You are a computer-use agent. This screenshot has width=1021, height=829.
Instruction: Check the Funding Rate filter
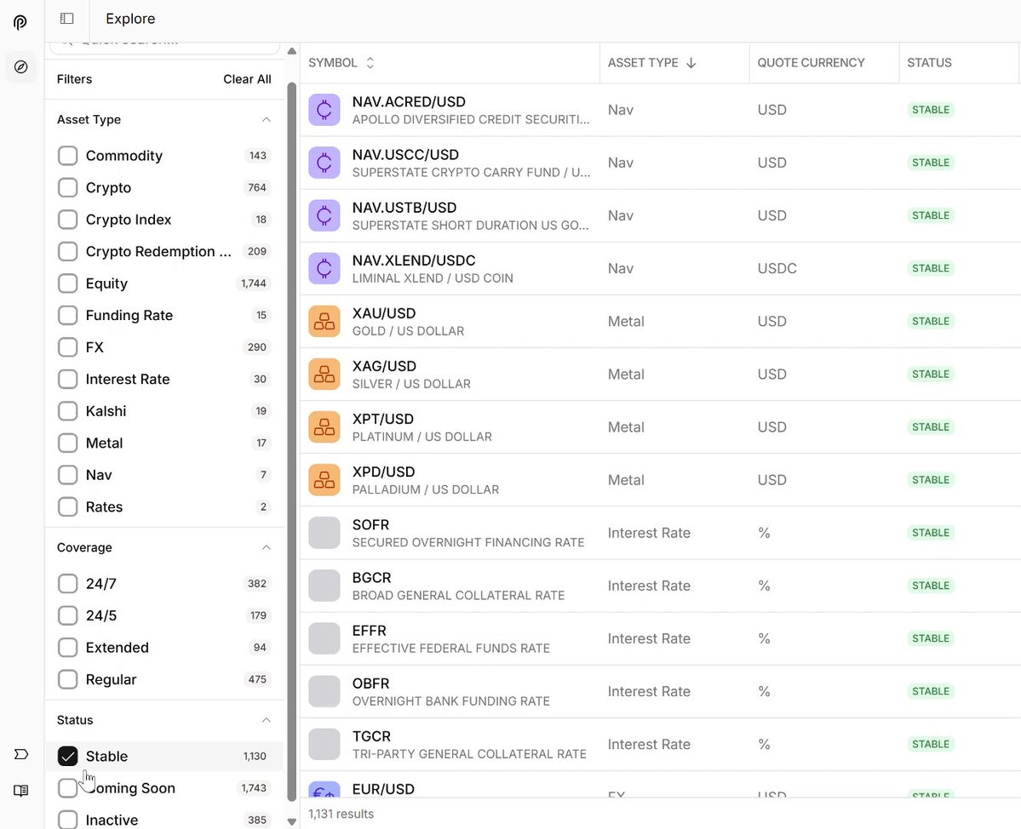[x=68, y=315]
